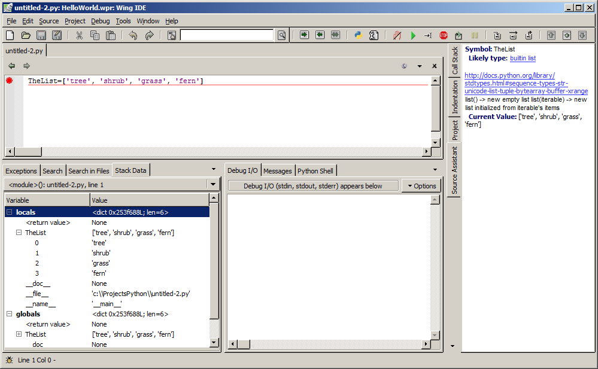Click the Python logo toolbar icon

click(359, 35)
